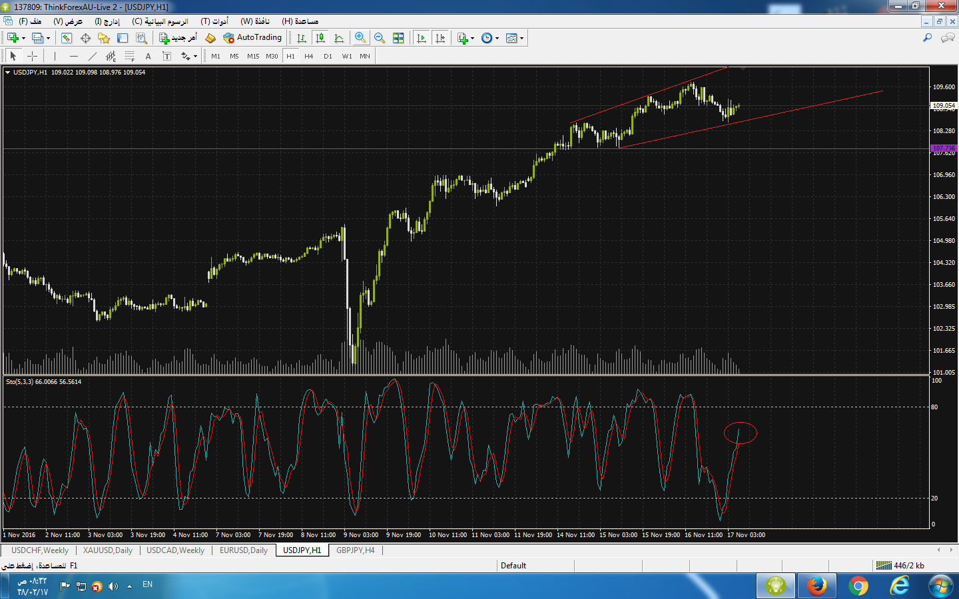Open the MetaEditor yellow book icon
The image size is (959, 599).
(210, 38)
